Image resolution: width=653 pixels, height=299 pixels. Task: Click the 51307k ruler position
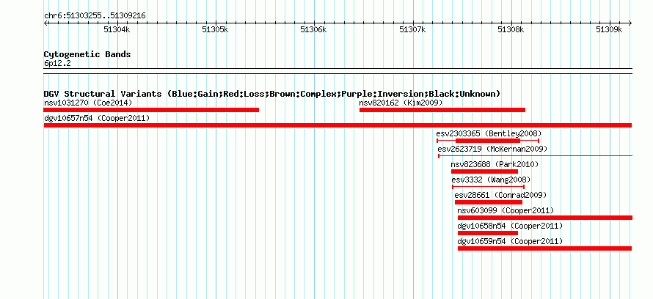pyautogui.click(x=412, y=29)
